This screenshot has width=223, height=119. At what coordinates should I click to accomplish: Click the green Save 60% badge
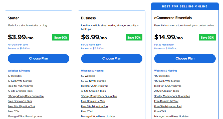click(61, 37)
